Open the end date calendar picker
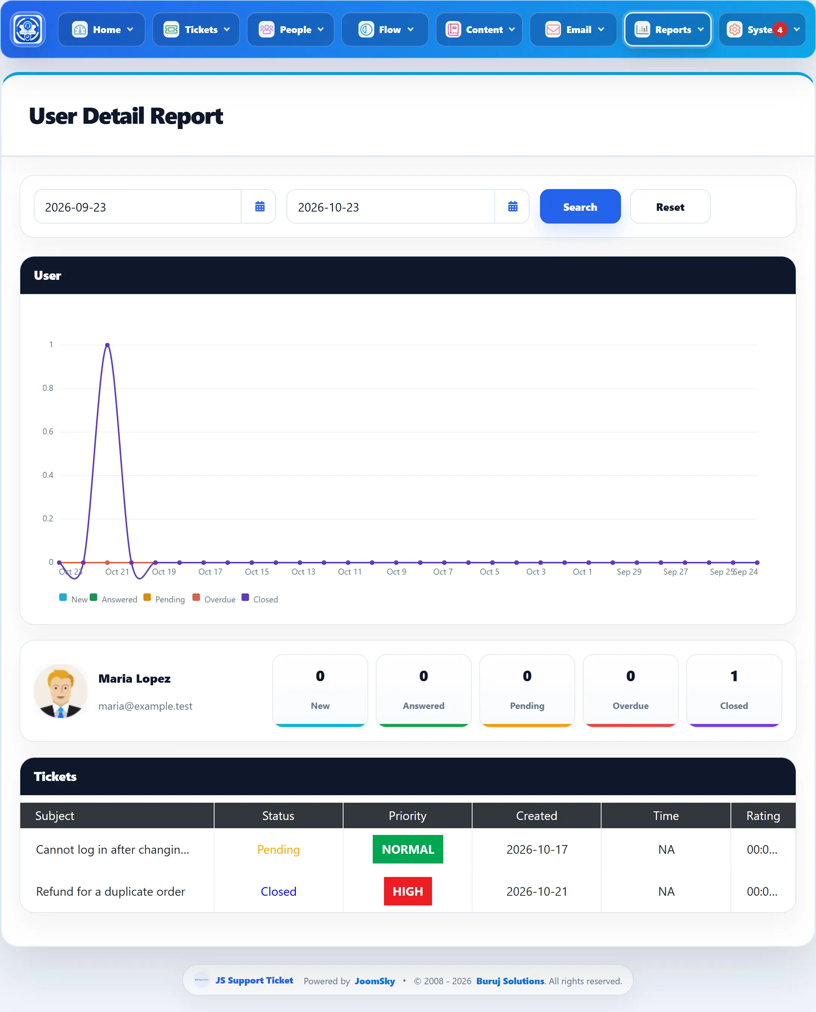The width and height of the screenshot is (816, 1012). coord(512,206)
